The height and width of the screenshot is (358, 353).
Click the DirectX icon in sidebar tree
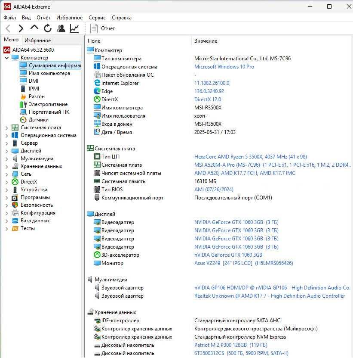(15, 182)
